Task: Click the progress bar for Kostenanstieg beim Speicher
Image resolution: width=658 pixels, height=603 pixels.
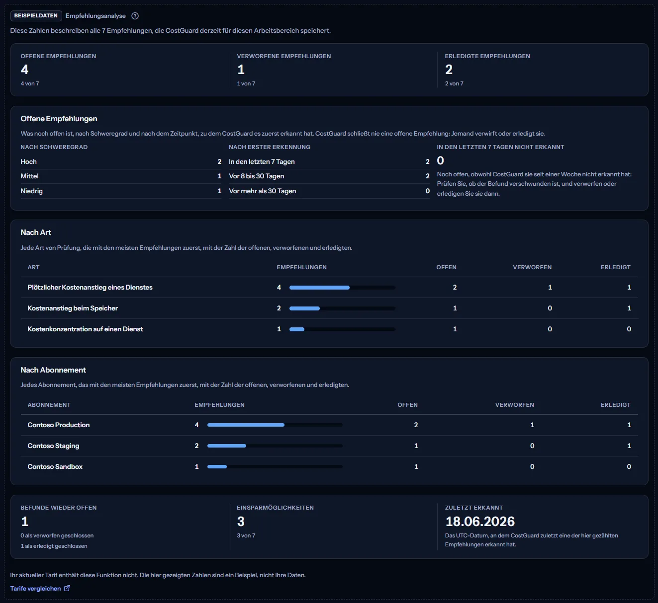Action: [342, 308]
